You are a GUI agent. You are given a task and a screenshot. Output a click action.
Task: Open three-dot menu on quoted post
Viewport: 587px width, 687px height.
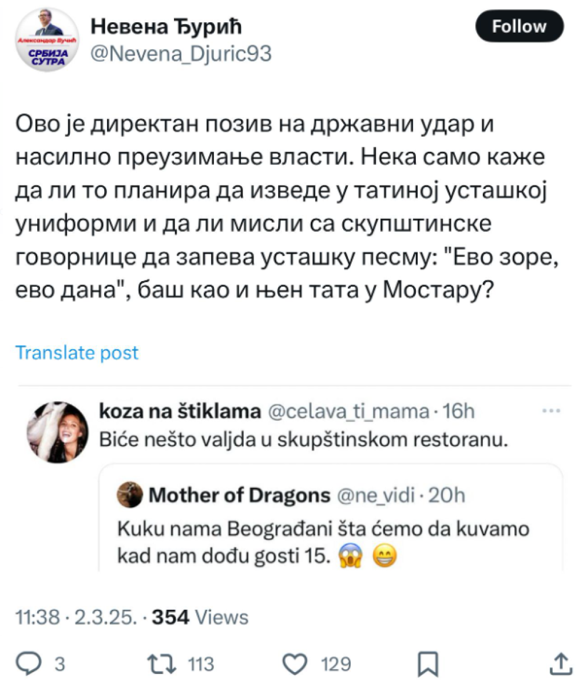coord(551,410)
